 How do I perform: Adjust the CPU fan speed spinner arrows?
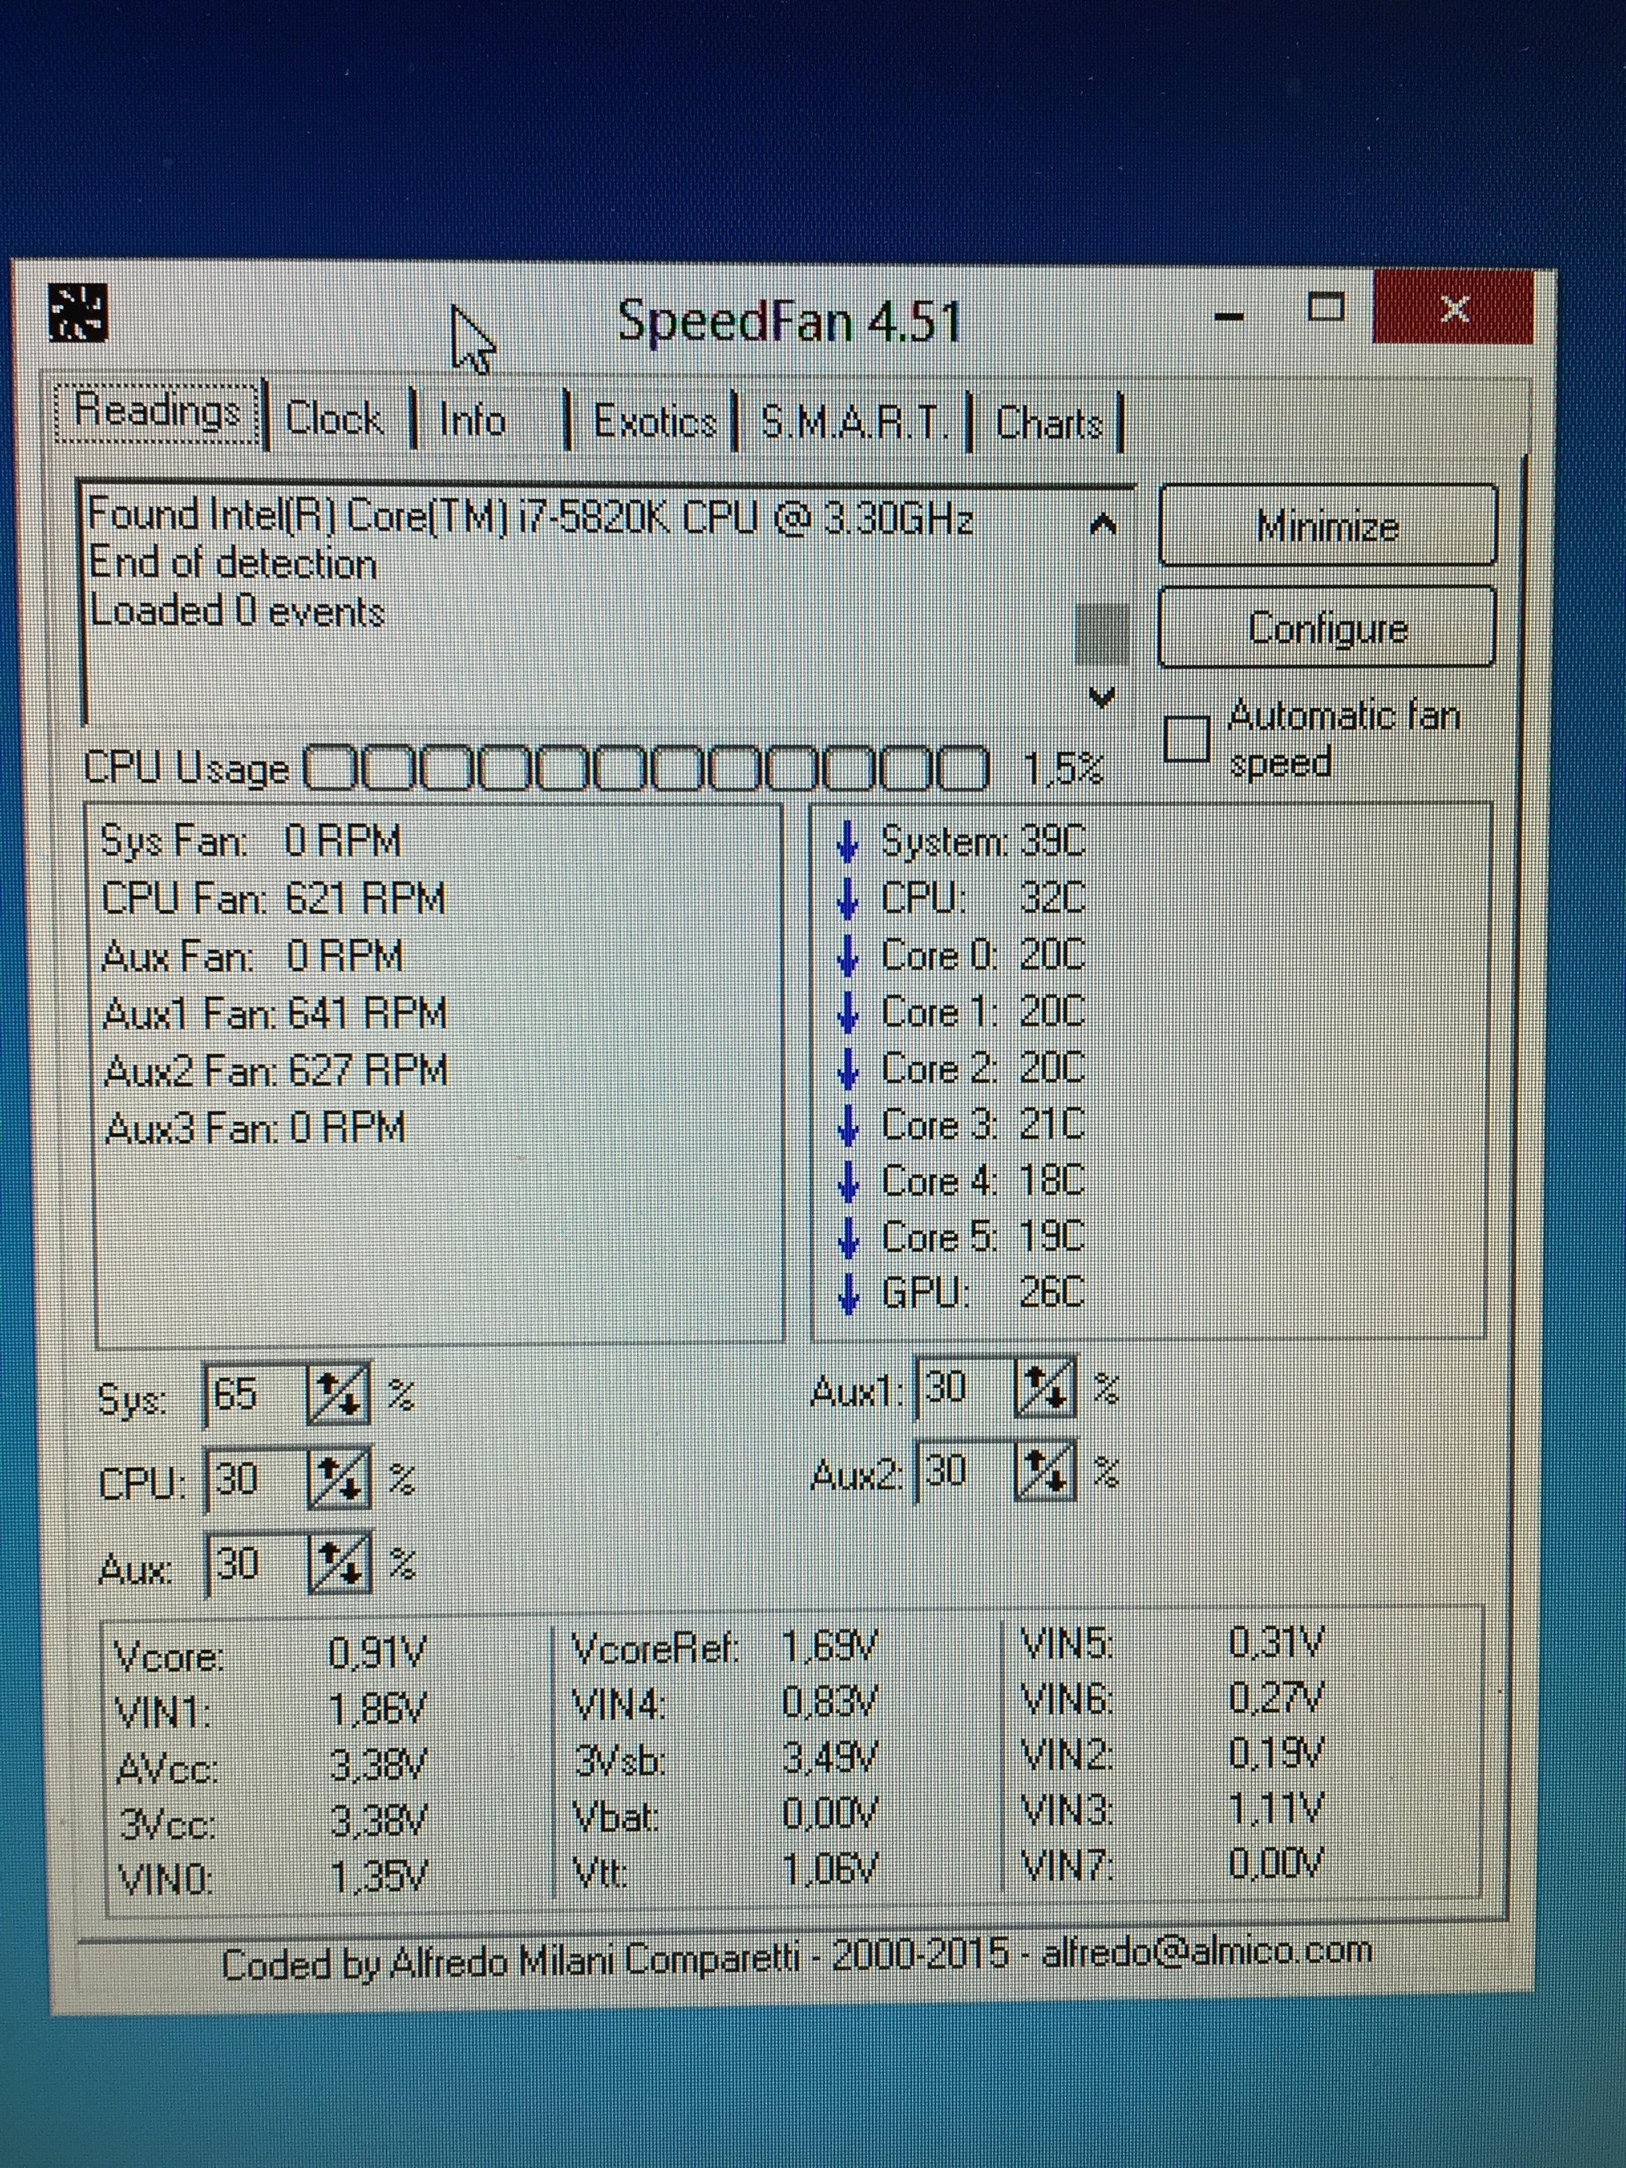click(x=339, y=1479)
